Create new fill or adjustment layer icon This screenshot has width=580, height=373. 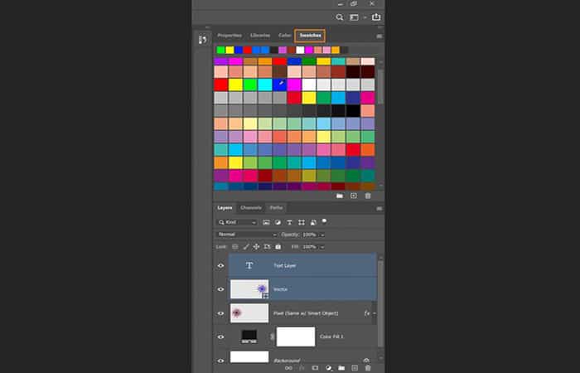tap(328, 368)
